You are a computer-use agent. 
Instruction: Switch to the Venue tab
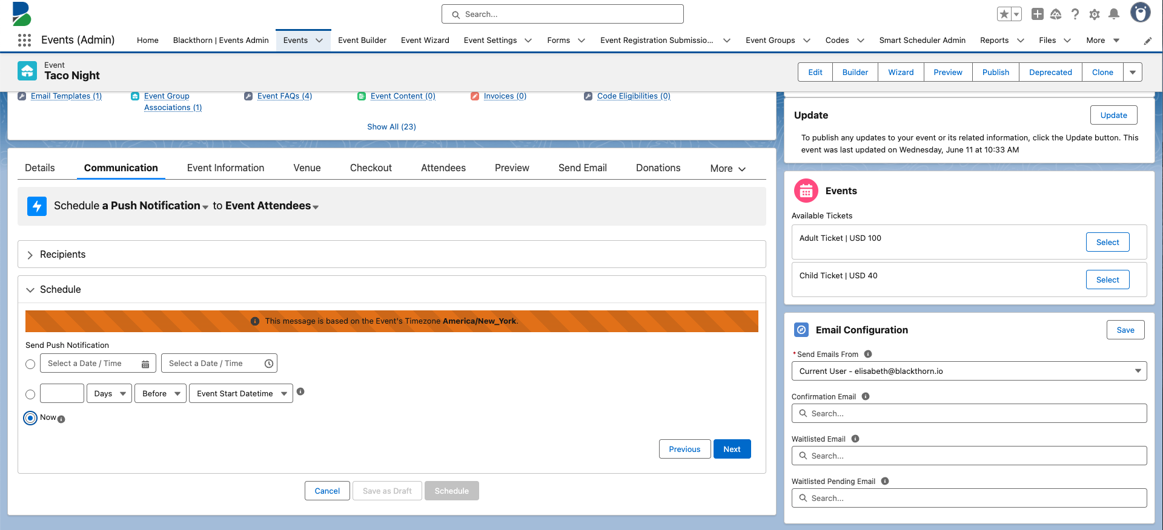point(307,168)
